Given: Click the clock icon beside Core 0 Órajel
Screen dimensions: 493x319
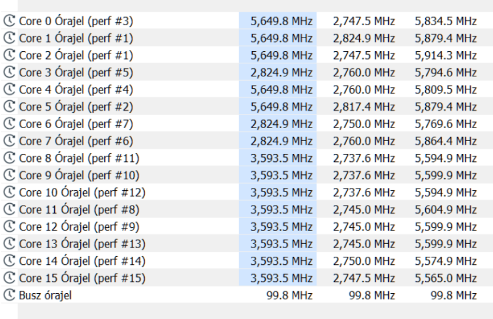Looking at the screenshot, I should pos(9,21).
